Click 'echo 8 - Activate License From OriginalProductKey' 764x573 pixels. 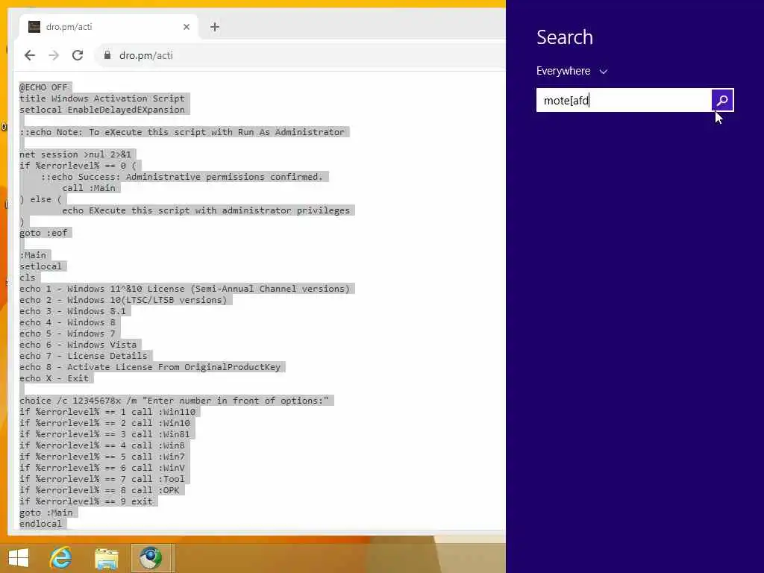click(150, 367)
